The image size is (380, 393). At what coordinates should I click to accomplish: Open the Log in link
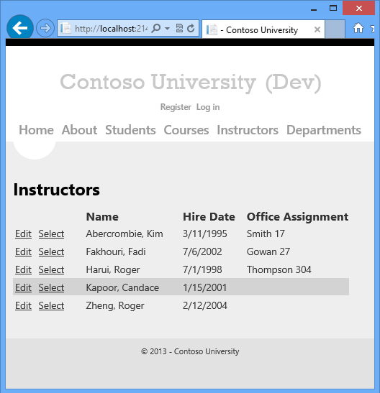click(208, 107)
